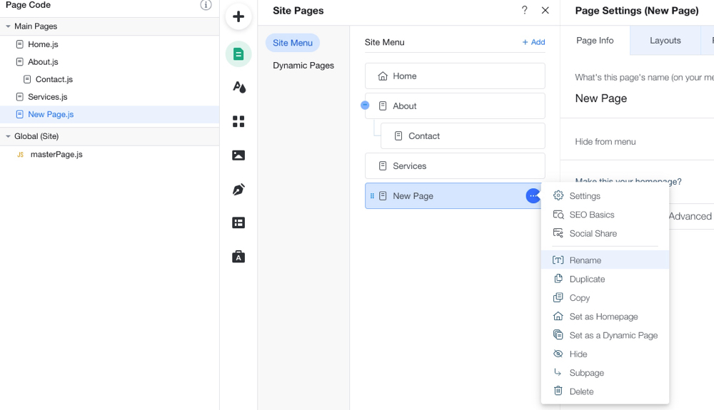Open the Pages & Menu icon
Viewport: 714px width, 410px height.
pyautogui.click(x=238, y=54)
